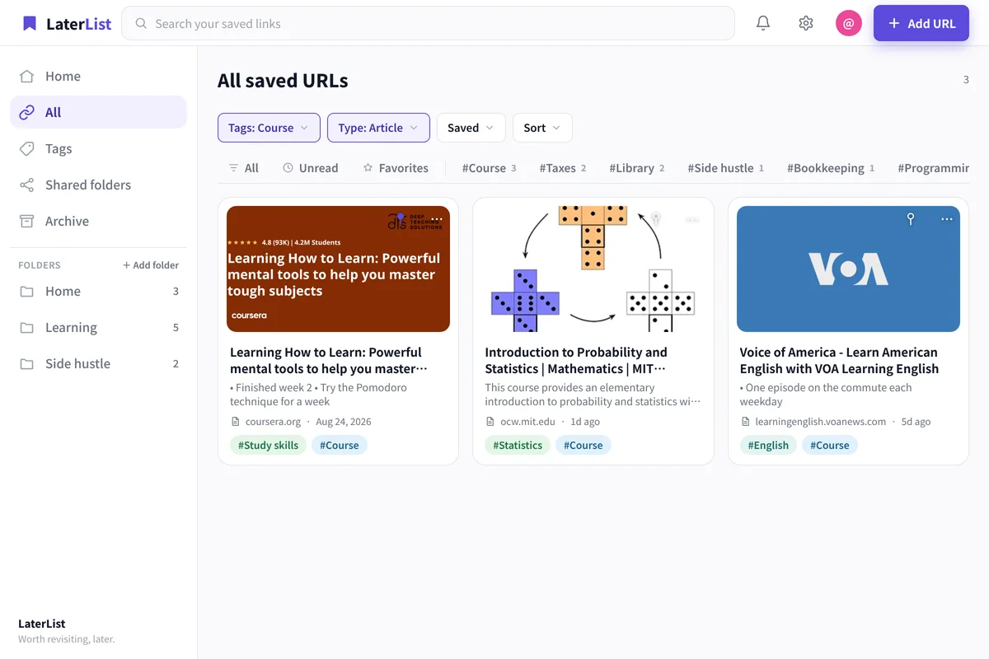989x659 pixels.
Task: Click the #Study skills tag chip
Action: (x=269, y=445)
